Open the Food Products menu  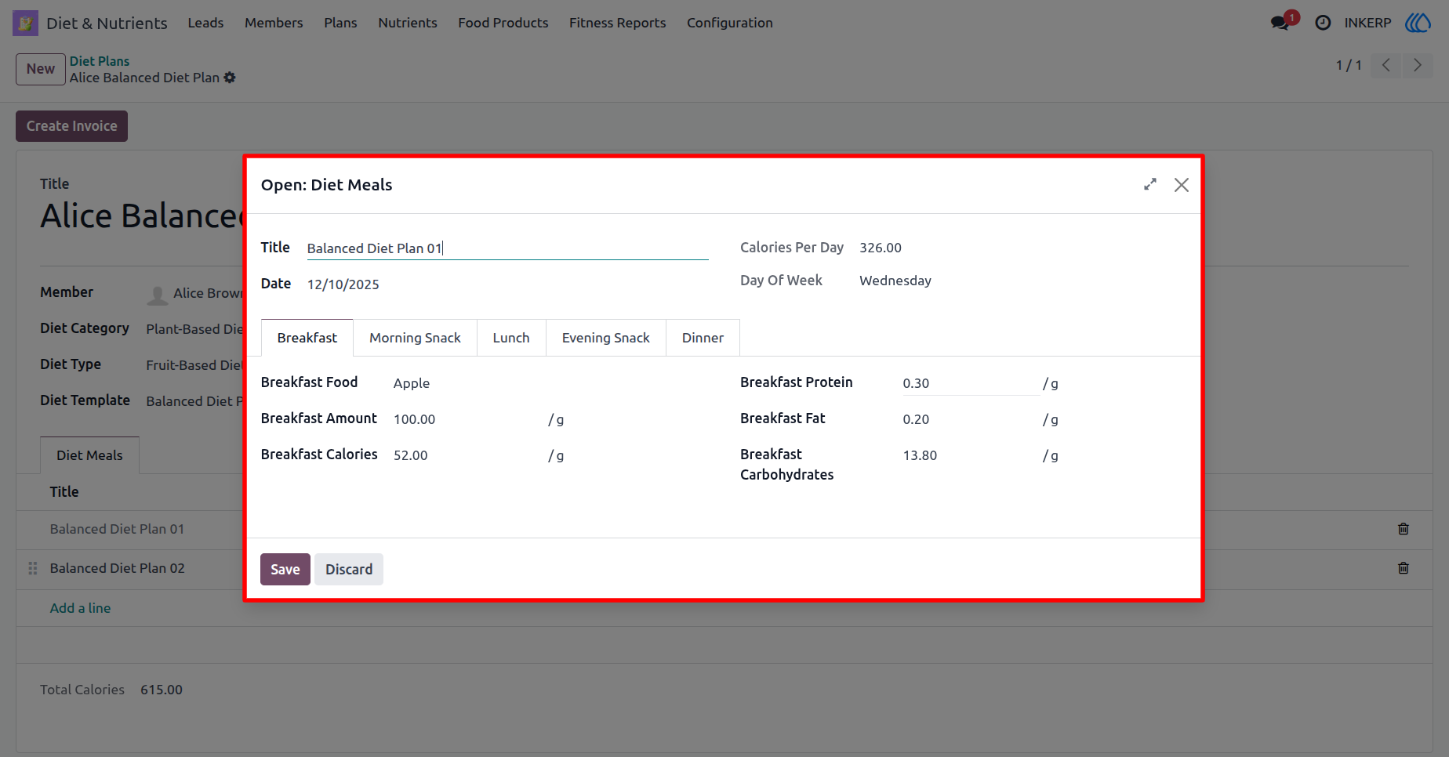(503, 23)
